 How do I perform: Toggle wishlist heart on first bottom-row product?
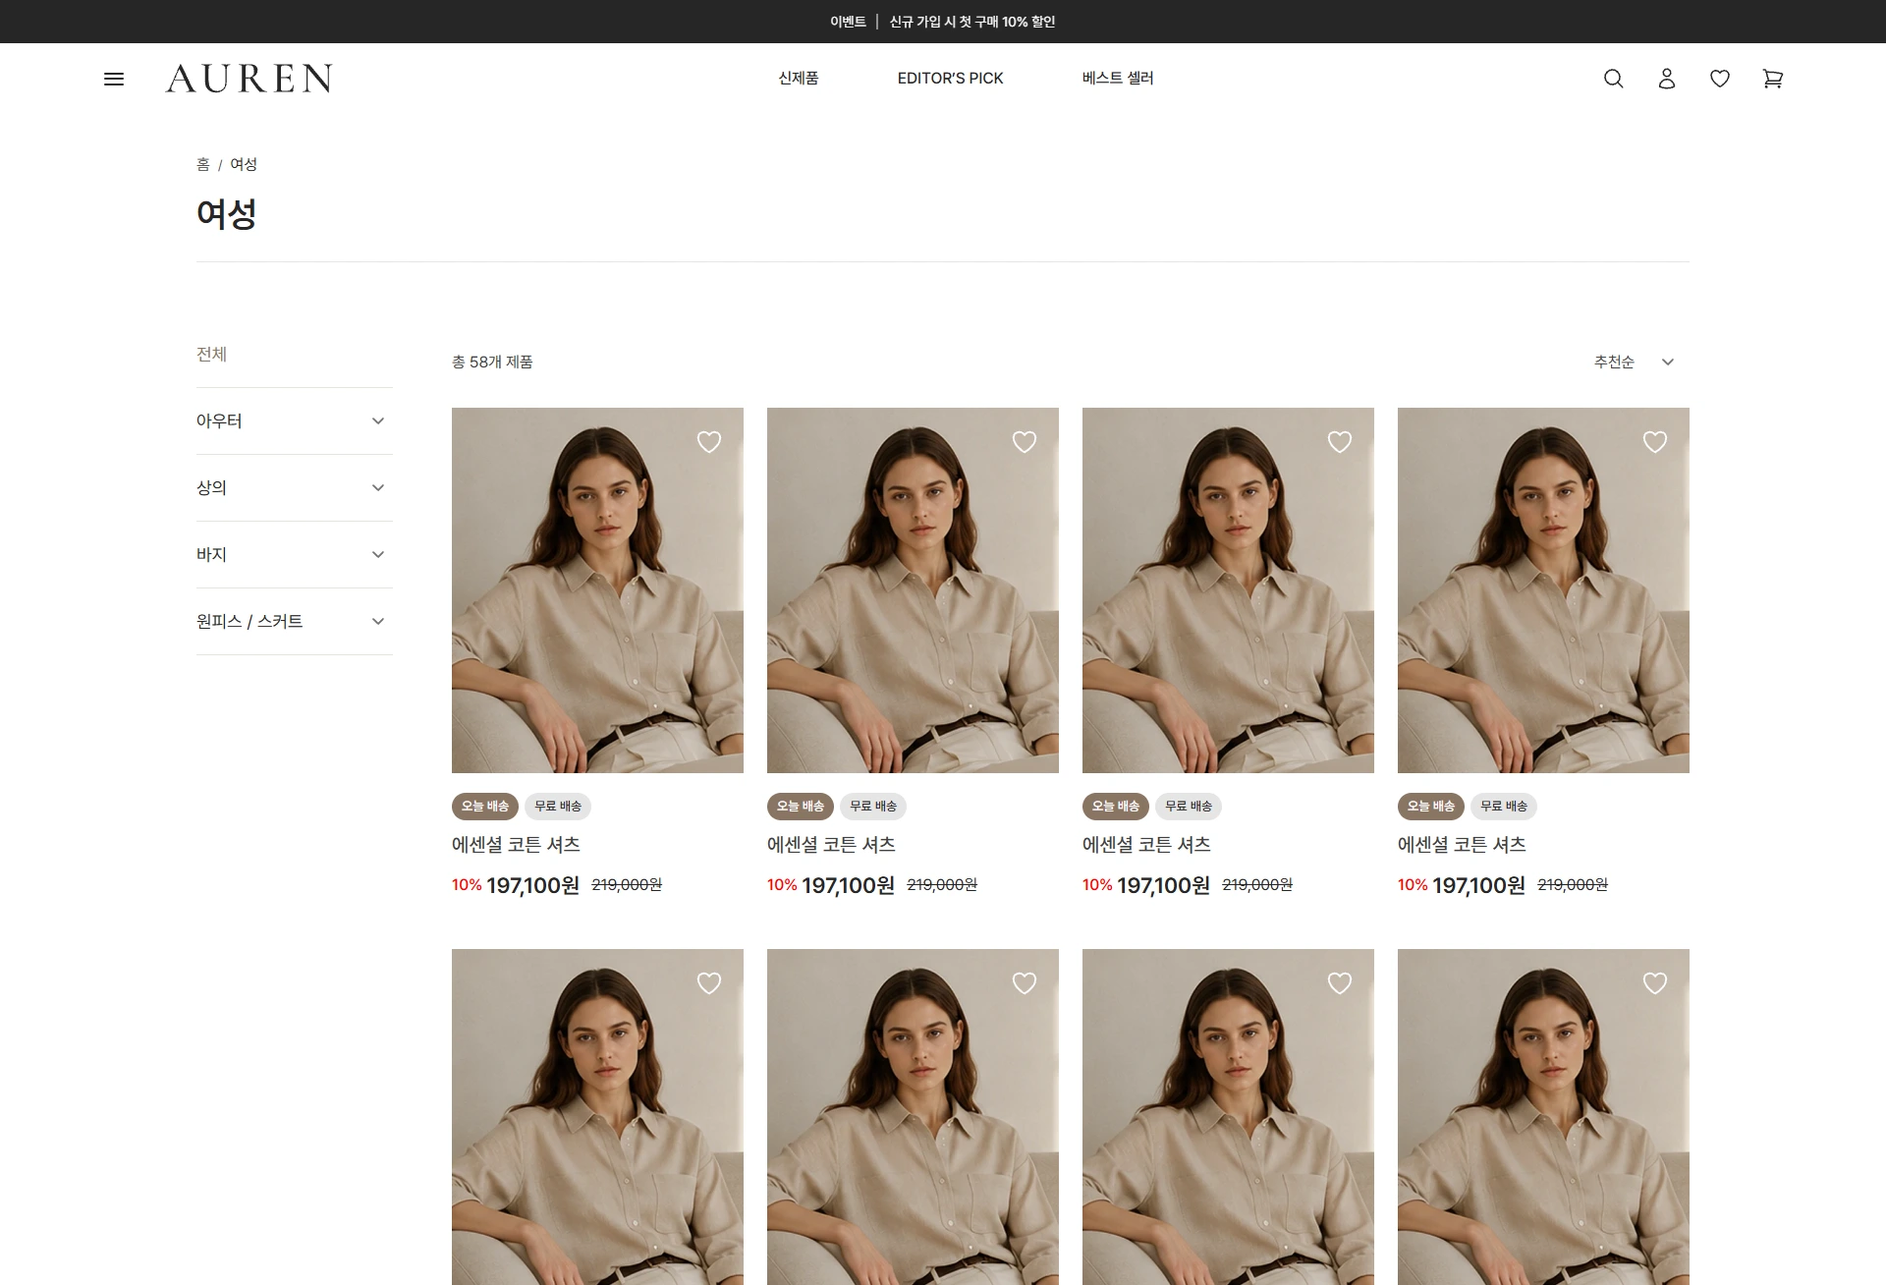coord(709,983)
